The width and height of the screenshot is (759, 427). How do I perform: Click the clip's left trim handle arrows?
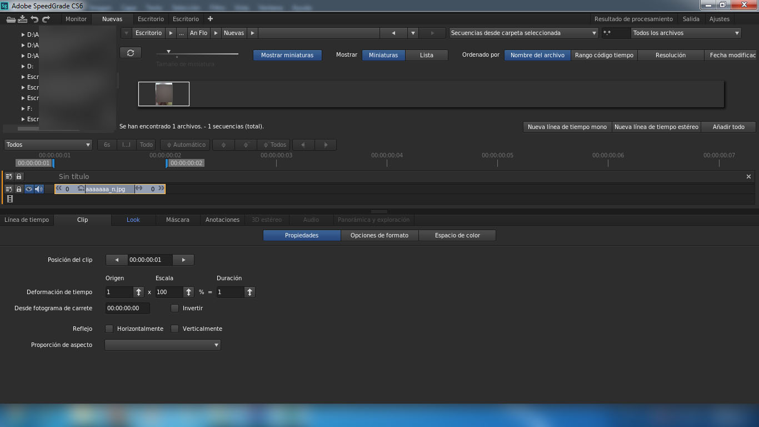coord(59,188)
